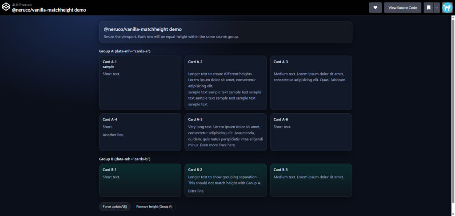
Task: Open the vanilla-matchheight demo pen title
Action: [x=49, y=10]
